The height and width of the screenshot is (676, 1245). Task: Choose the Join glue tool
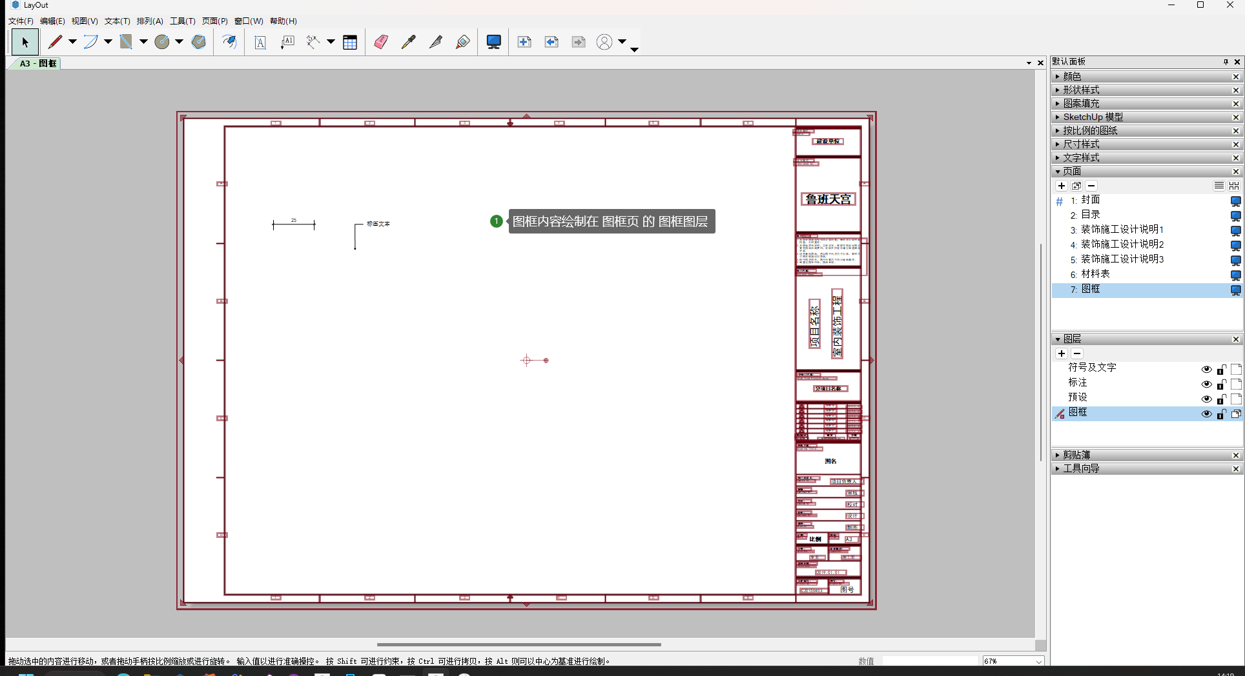[462, 43]
